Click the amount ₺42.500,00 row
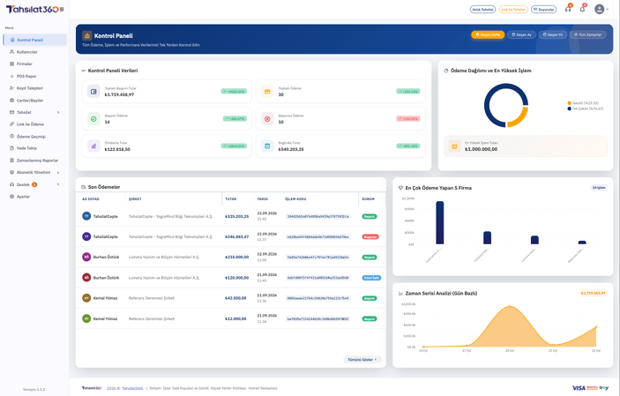 235,298
